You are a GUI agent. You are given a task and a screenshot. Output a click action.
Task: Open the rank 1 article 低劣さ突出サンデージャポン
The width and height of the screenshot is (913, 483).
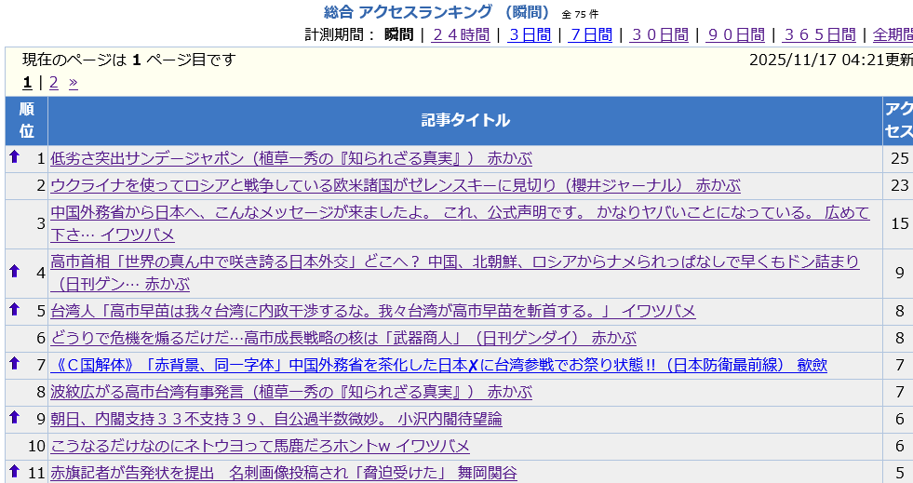click(x=291, y=158)
